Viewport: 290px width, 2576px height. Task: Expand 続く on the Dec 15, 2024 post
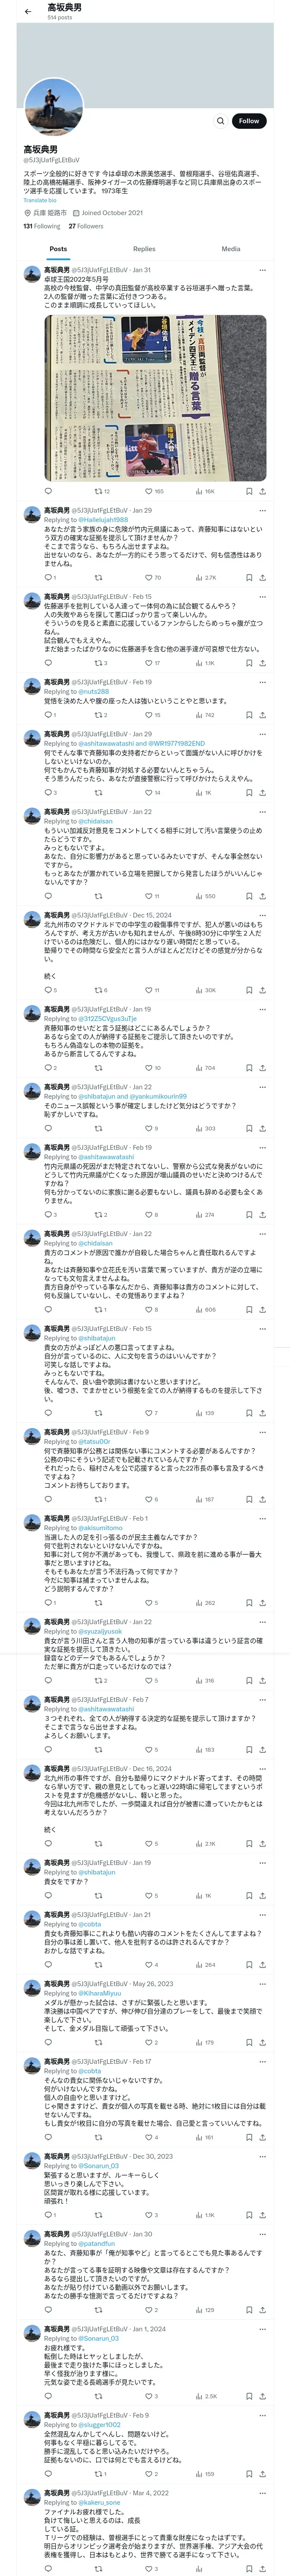50,976
